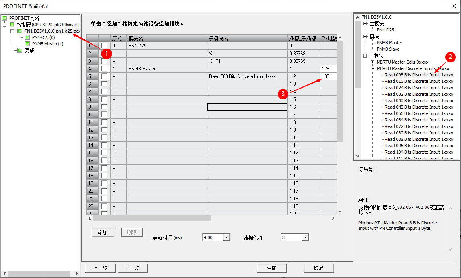This screenshot has width=461, height=278.
Task: Click the PN1-D25(0) module icon
Action: pos(27,37)
